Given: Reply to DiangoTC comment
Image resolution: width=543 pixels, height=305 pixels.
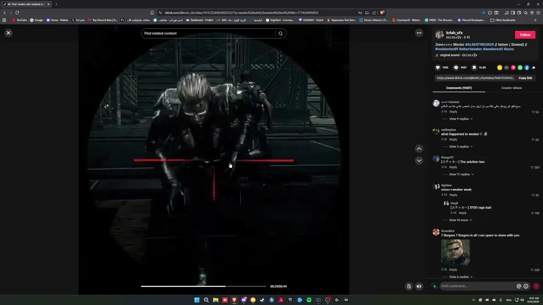Looking at the screenshot, I should point(453,167).
